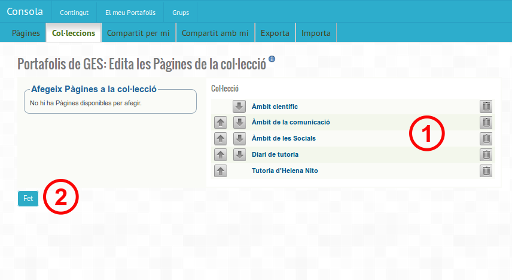Image resolution: width=512 pixels, height=280 pixels.
Task: Delete Àmbit científic from collection
Action: pos(486,106)
